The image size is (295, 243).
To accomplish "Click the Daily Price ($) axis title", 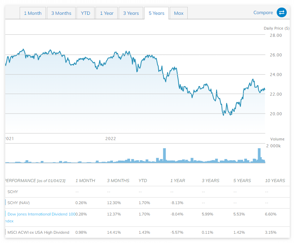I will (277, 28).
